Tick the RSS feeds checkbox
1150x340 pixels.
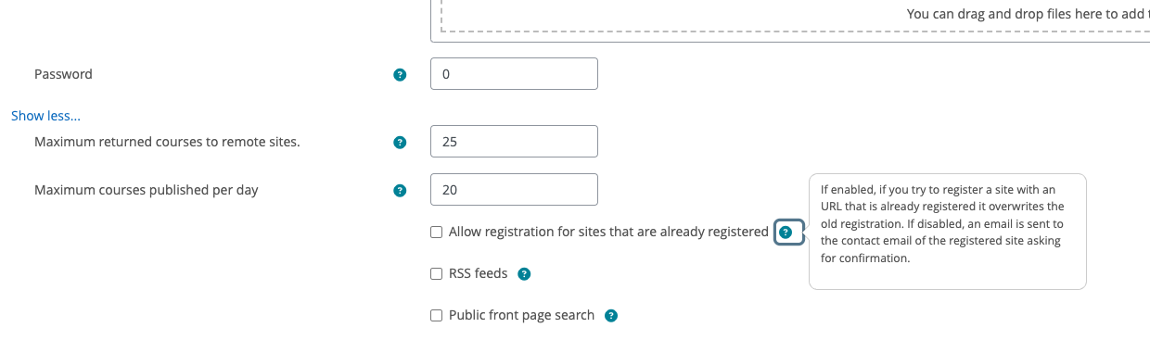[436, 273]
